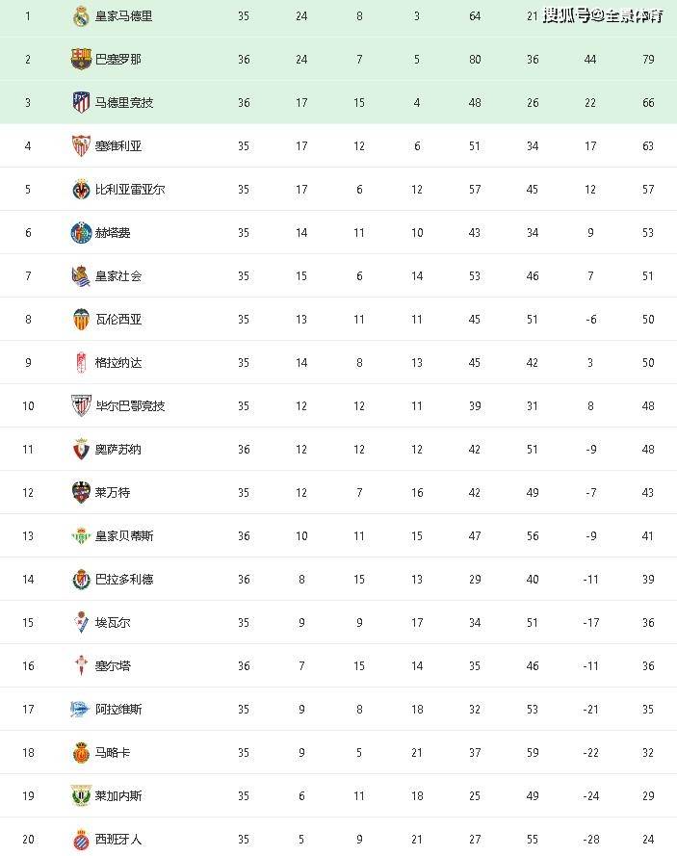Open the Getafe team crest
The image size is (677, 856).
coord(81,233)
